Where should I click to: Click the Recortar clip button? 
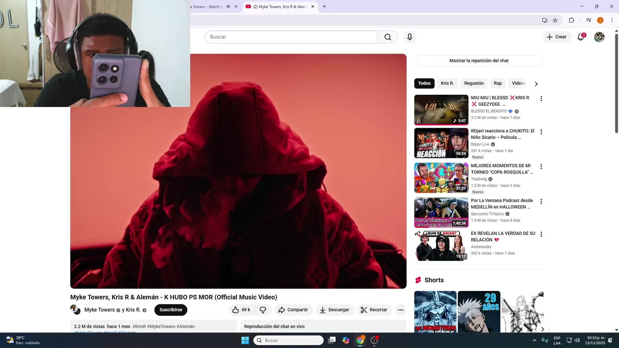[x=374, y=310]
